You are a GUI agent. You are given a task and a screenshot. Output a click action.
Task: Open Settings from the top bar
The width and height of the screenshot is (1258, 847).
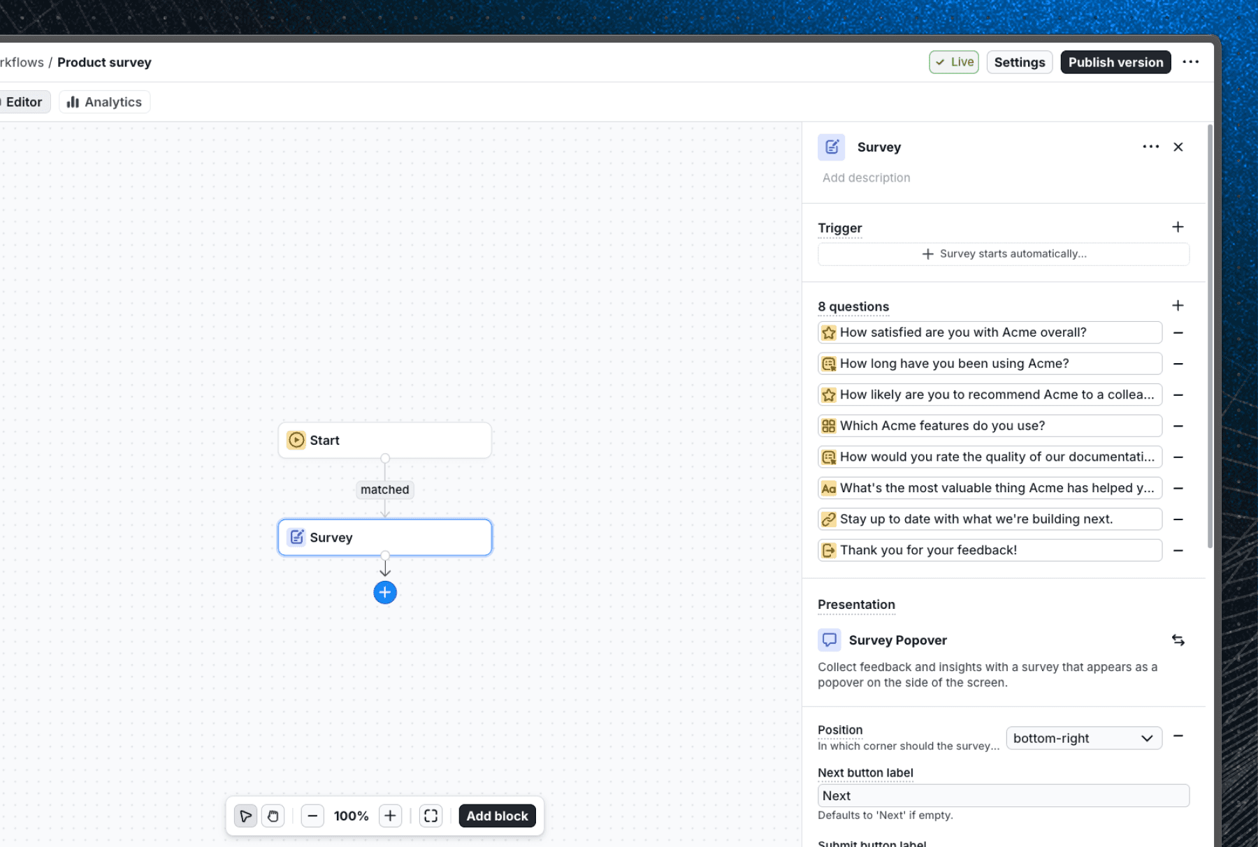(1019, 62)
